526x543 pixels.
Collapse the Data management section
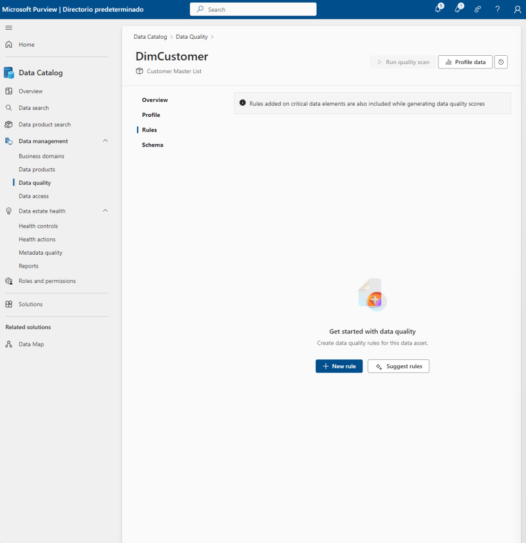[x=105, y=141]
